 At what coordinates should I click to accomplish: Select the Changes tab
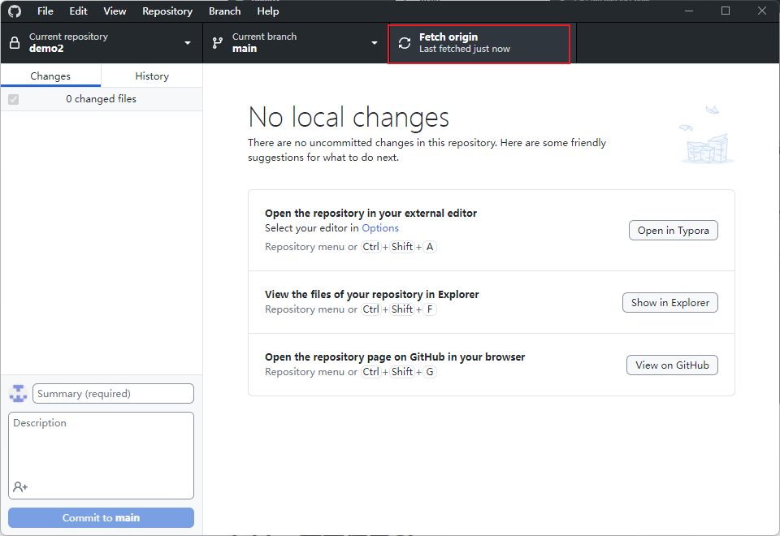(50, 76)
